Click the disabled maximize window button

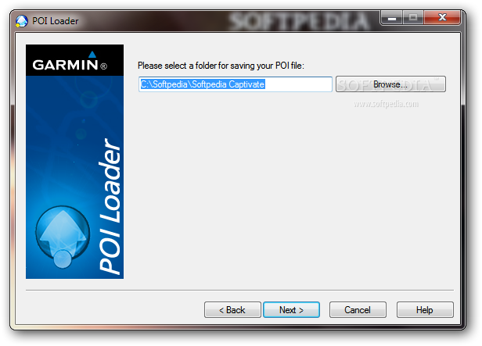coord(413,17)
